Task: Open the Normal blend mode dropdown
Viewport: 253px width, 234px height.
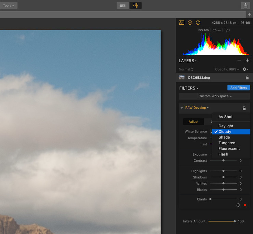Action: [186, 69]
